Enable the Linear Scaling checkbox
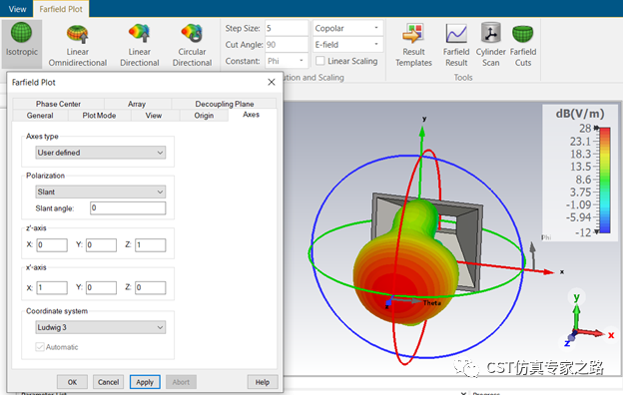The height and width of the screenshot is (395, 623). pos(319,61)
